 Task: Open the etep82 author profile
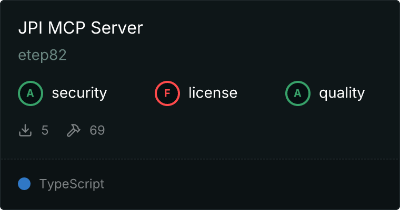point(42,56)
